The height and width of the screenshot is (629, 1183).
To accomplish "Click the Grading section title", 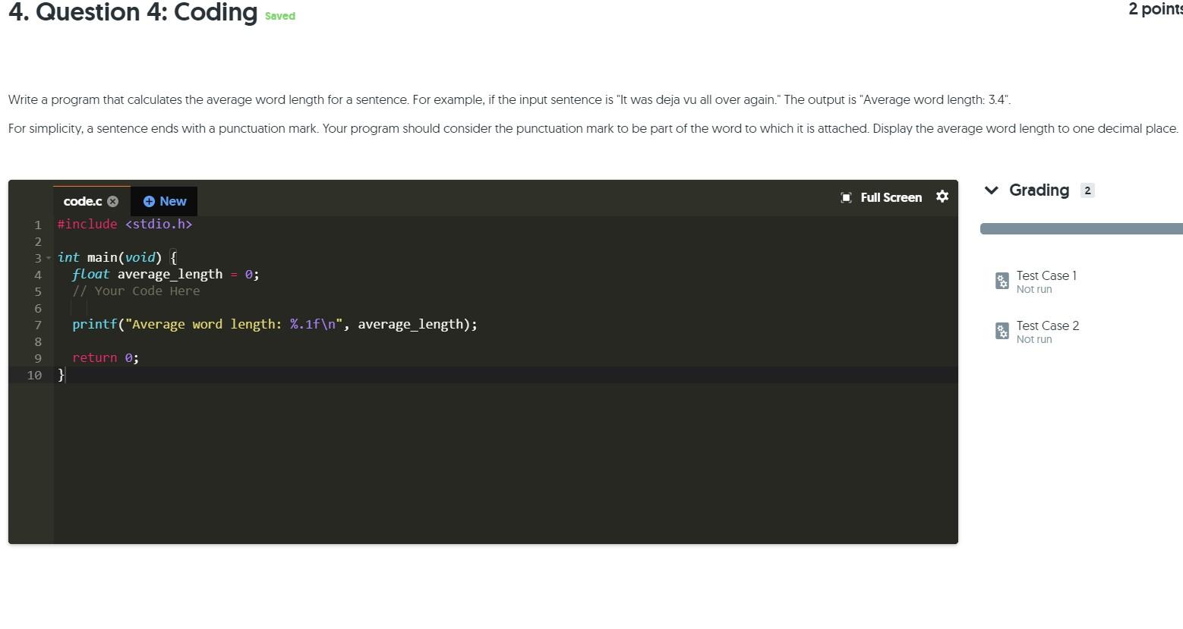I will click(1039, 190).
